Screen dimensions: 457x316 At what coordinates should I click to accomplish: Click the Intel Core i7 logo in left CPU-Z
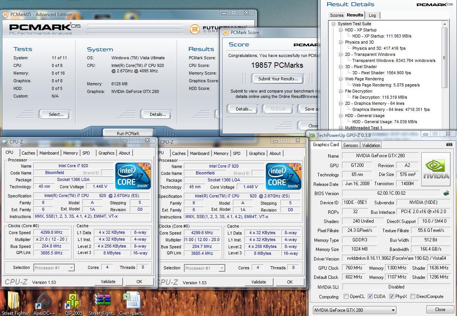pyautogui.click(x=133, y=176)
